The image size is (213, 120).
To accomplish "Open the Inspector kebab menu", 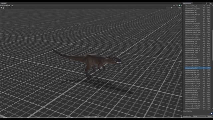I will pyautogui.click(x=208, y=3).
